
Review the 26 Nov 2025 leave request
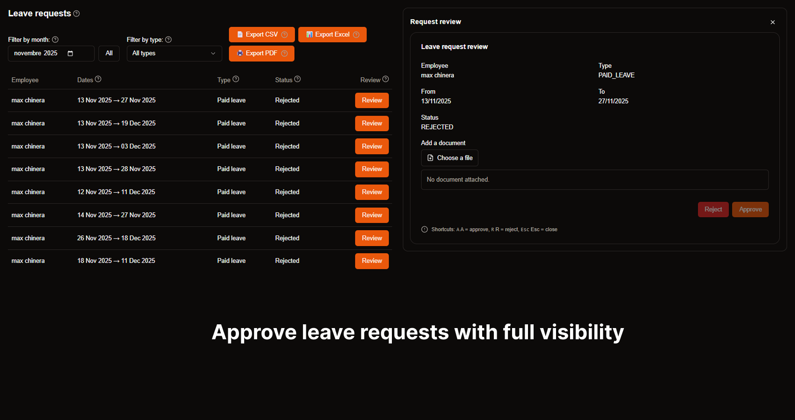[x=371, y=238]
